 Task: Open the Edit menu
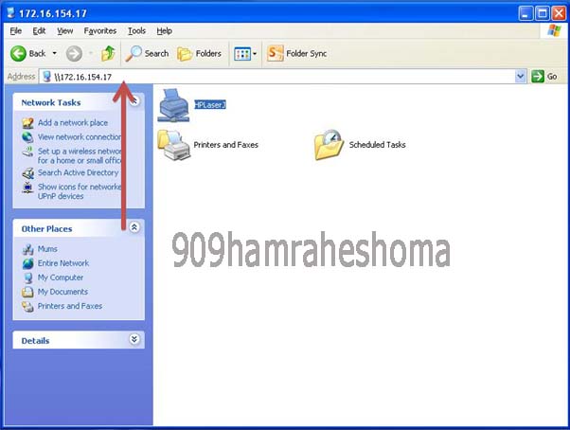tap(39, 31)
